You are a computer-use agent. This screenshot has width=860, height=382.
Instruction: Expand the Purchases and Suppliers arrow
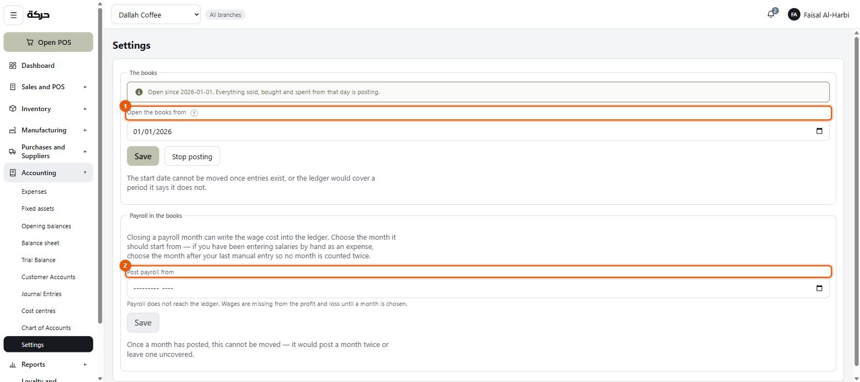click(85, 152)
